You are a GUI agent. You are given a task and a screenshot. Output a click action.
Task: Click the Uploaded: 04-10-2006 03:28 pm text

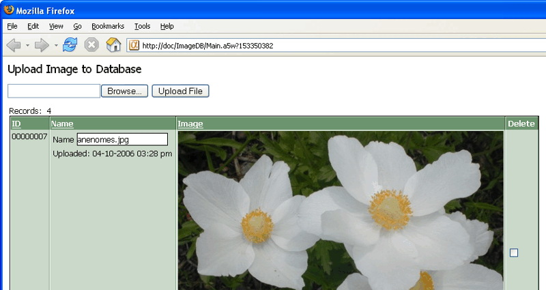pos(112,154)
